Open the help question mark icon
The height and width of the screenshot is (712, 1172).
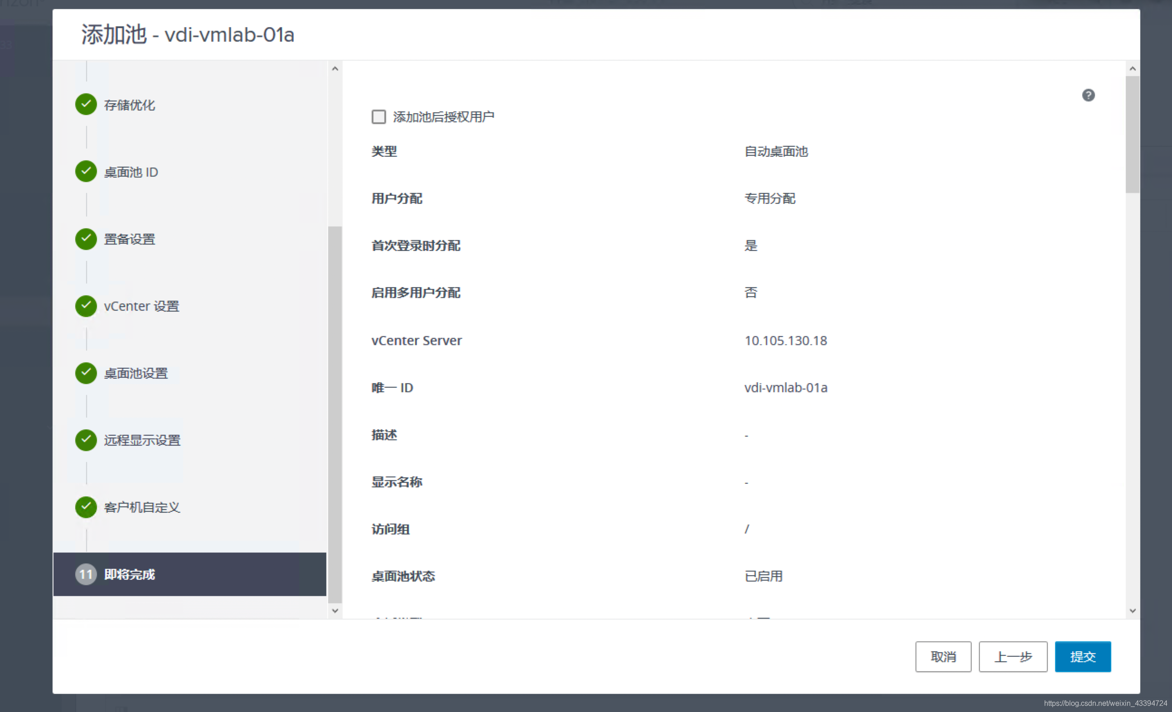coord(1089,95)
